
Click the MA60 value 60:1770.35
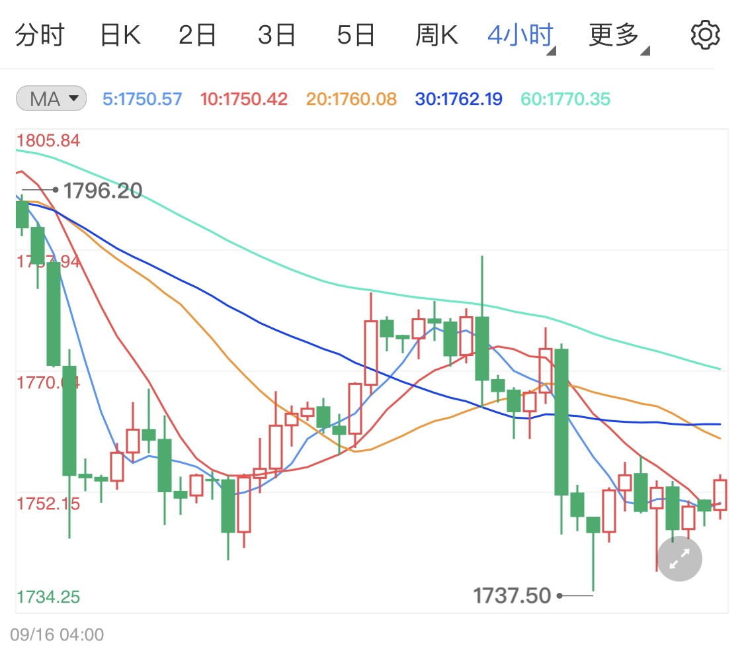click(x=565, y=99)
